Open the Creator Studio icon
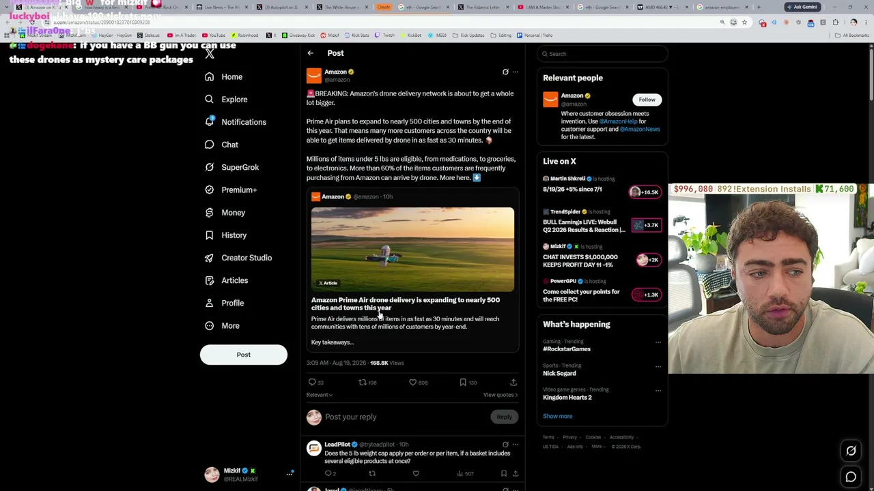 (x=210, y=258)
